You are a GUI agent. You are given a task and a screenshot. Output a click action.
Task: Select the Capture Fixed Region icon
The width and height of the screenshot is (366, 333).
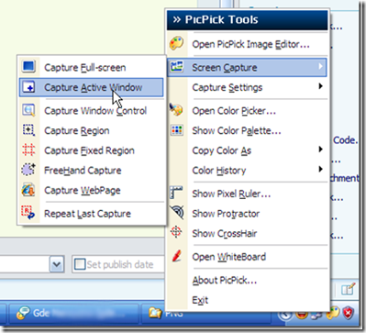[x=28, y=150]
